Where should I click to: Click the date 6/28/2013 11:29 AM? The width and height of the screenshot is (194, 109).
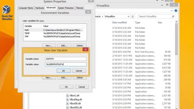pyautogui.click(x=122, y=64)
